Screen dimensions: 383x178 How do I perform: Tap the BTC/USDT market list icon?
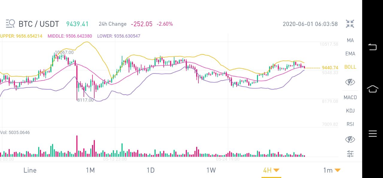coord(10,24)
